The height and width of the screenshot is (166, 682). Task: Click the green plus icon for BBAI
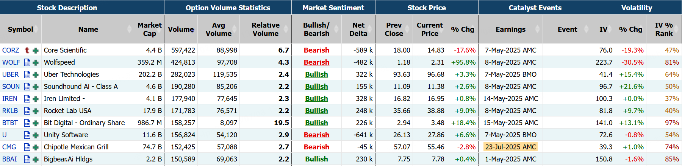36,159
